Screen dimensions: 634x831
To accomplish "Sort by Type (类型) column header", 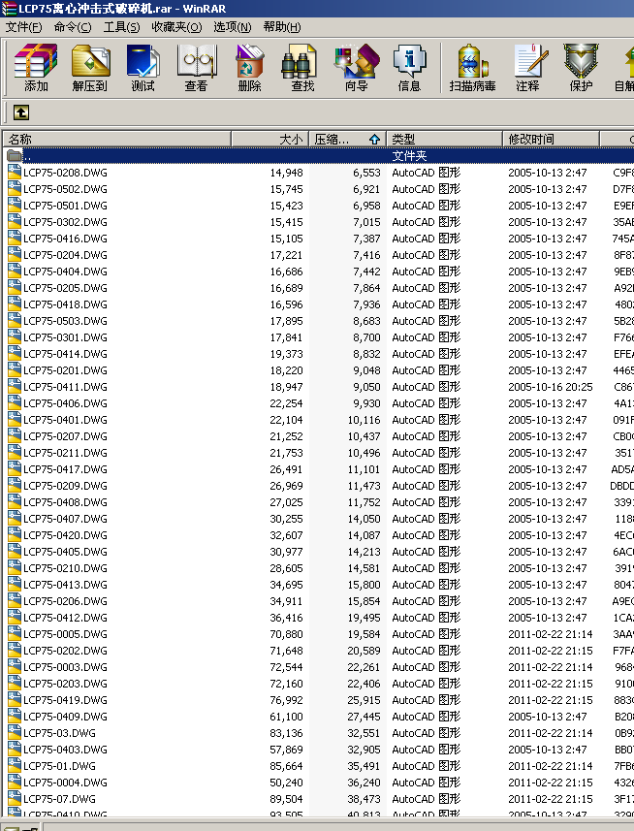I will [444, 140].
